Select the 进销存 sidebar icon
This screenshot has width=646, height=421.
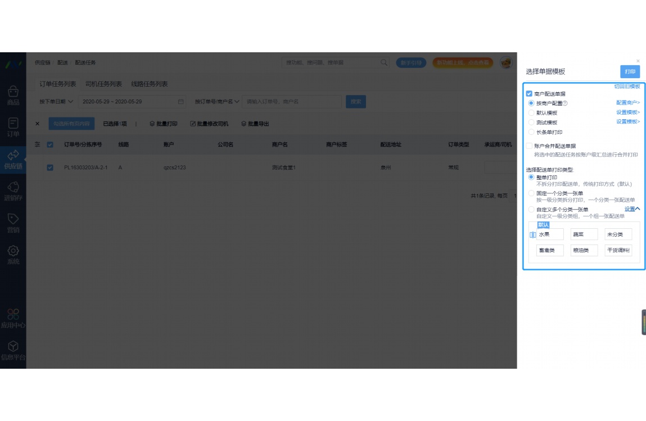point(13,193)
